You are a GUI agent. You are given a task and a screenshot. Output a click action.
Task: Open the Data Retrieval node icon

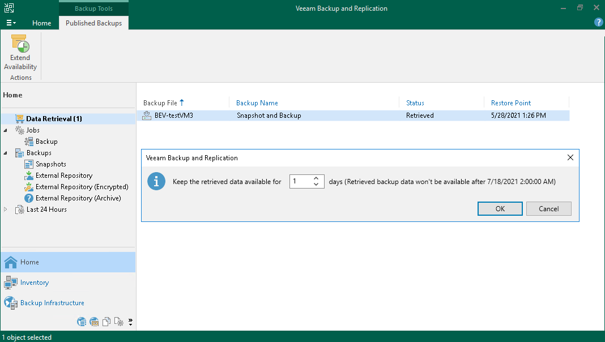click(x=19, y=119)
